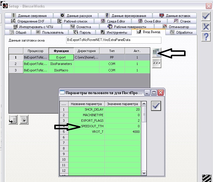Open the Данные фрезерования tab

(x=125, y=16)
